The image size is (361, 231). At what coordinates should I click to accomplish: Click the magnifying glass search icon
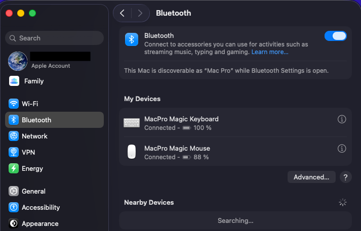click(13, 38)
